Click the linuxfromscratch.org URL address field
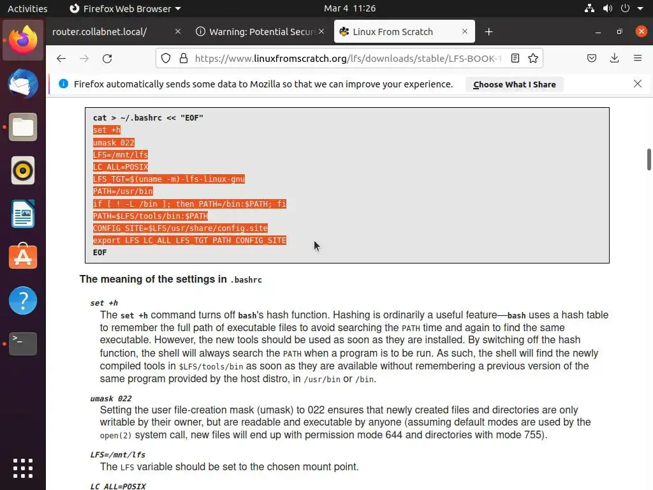Viewport: 653px width, 490px height. point(348,58)
